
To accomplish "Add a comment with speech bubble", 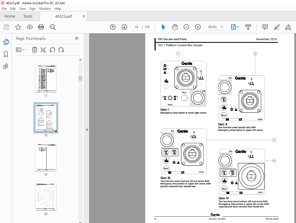I will [x=265, y=27].
